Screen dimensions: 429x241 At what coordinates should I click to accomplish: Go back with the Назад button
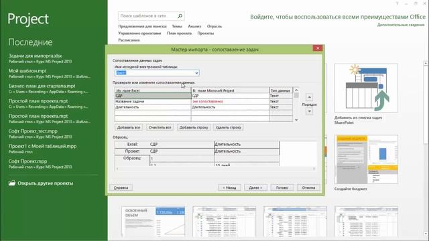click(x=229, y=187)
